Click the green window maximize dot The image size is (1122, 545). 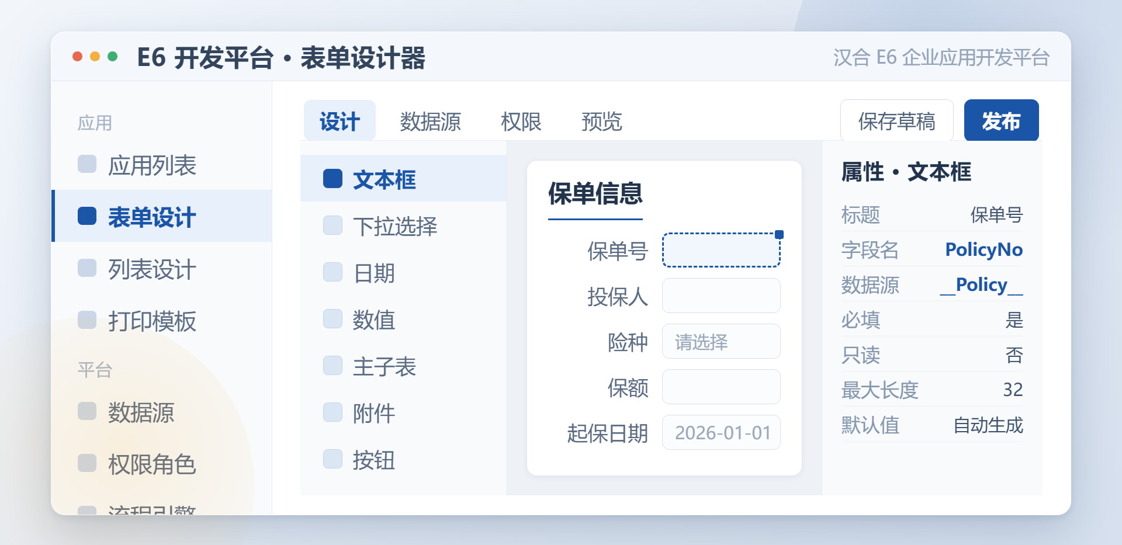tap(113, 57)
